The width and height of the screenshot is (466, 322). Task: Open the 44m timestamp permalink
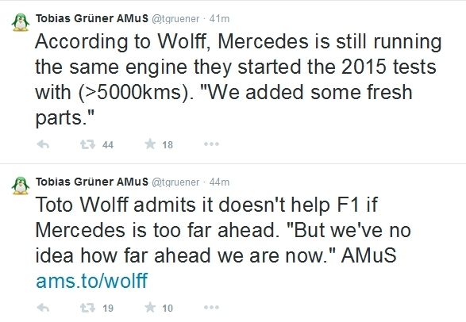219,182
